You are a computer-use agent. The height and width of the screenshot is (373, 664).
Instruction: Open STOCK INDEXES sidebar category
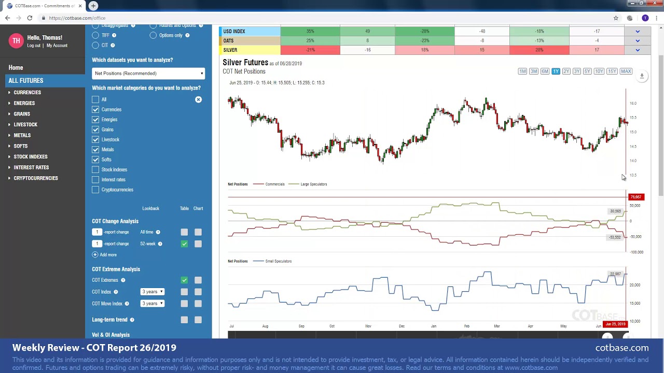pyautogui.click(x=31, y=156)
